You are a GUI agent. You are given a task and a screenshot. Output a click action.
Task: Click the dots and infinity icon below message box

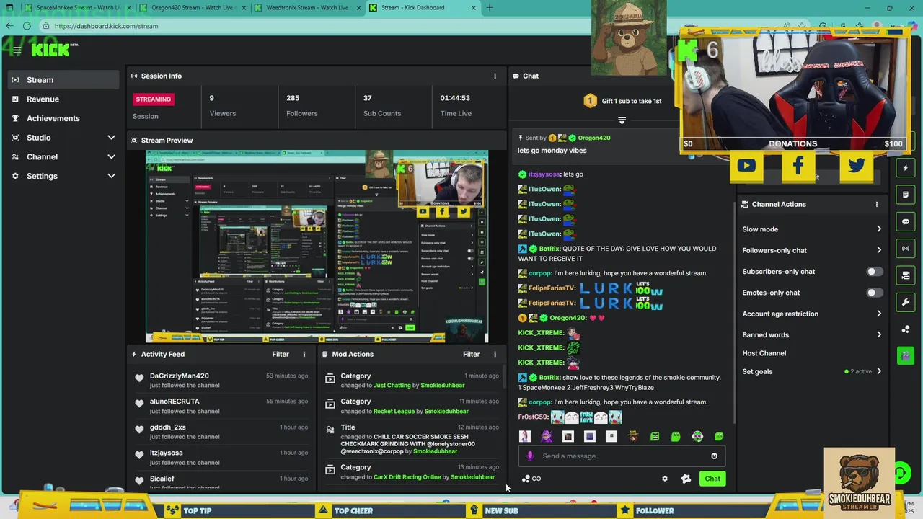pos(531,479)
